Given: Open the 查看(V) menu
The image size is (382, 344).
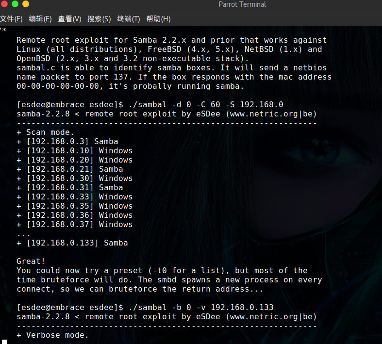Looking at the screenshot, I should click(69, 19).
